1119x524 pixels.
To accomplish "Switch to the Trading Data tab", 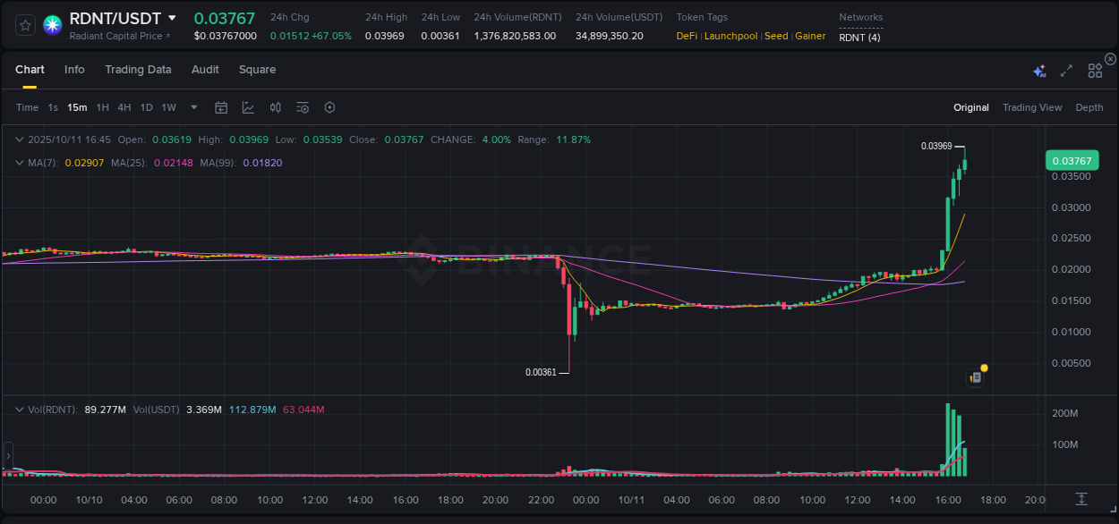I will click(x=138, y=70).
